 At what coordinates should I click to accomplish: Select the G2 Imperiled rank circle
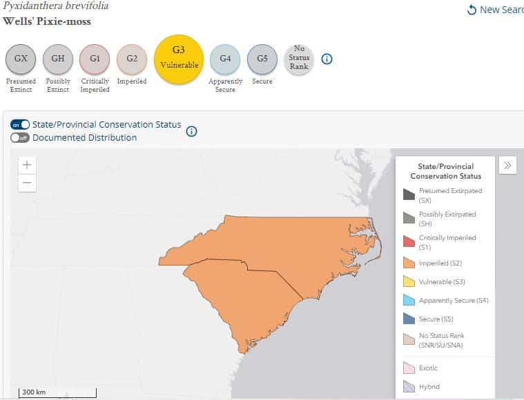[132, 59]
